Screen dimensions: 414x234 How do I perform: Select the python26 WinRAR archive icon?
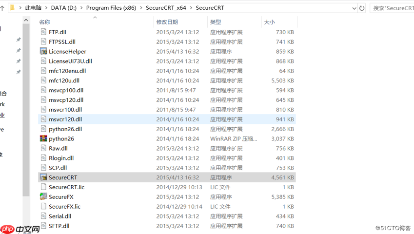point(43,139)
